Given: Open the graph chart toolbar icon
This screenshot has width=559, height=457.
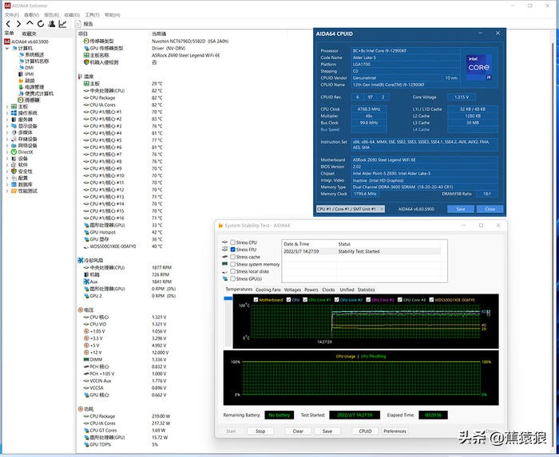Looking at the screenshot, I should pyautogui.click(x=62, y=24).
